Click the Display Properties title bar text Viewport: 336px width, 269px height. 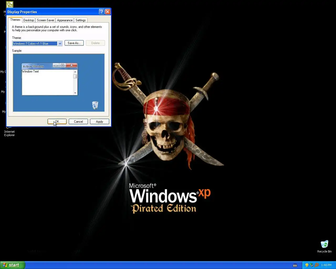[x=22, y=12]
